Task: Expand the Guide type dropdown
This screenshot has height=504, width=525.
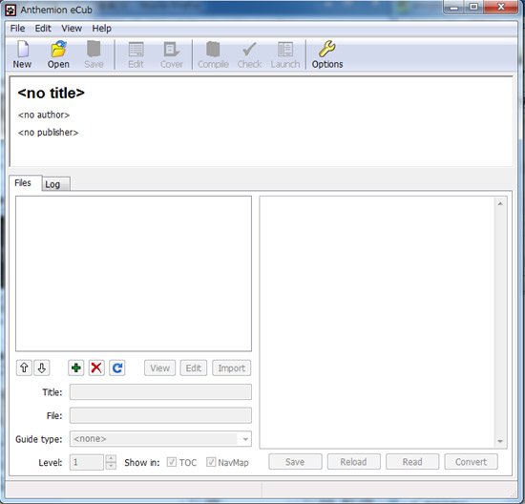Action: [245, 439]
